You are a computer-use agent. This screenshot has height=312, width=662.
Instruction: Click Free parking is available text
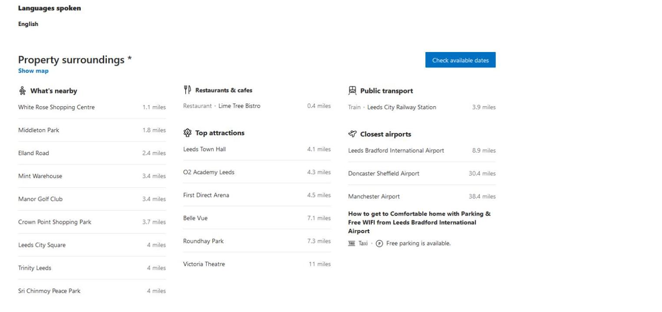418,244
